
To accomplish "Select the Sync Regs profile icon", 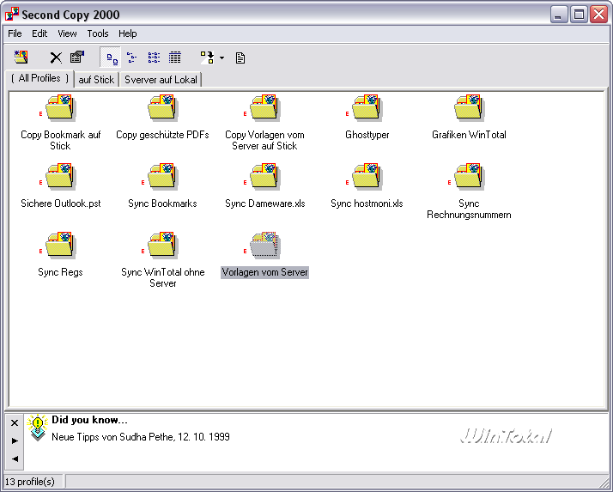I will tap(60, 246).
